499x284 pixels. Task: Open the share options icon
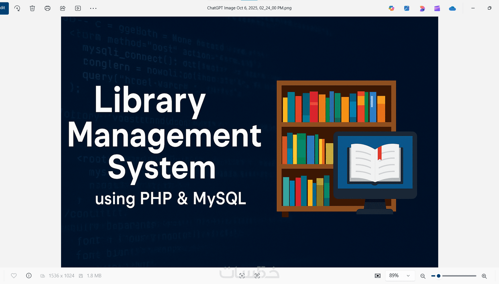click(x=63, y=8)
